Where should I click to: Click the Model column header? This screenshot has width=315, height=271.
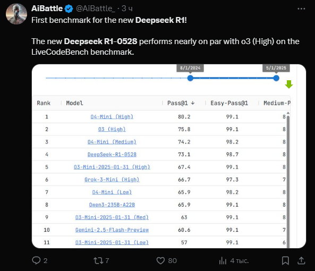[x=74, y=103]
